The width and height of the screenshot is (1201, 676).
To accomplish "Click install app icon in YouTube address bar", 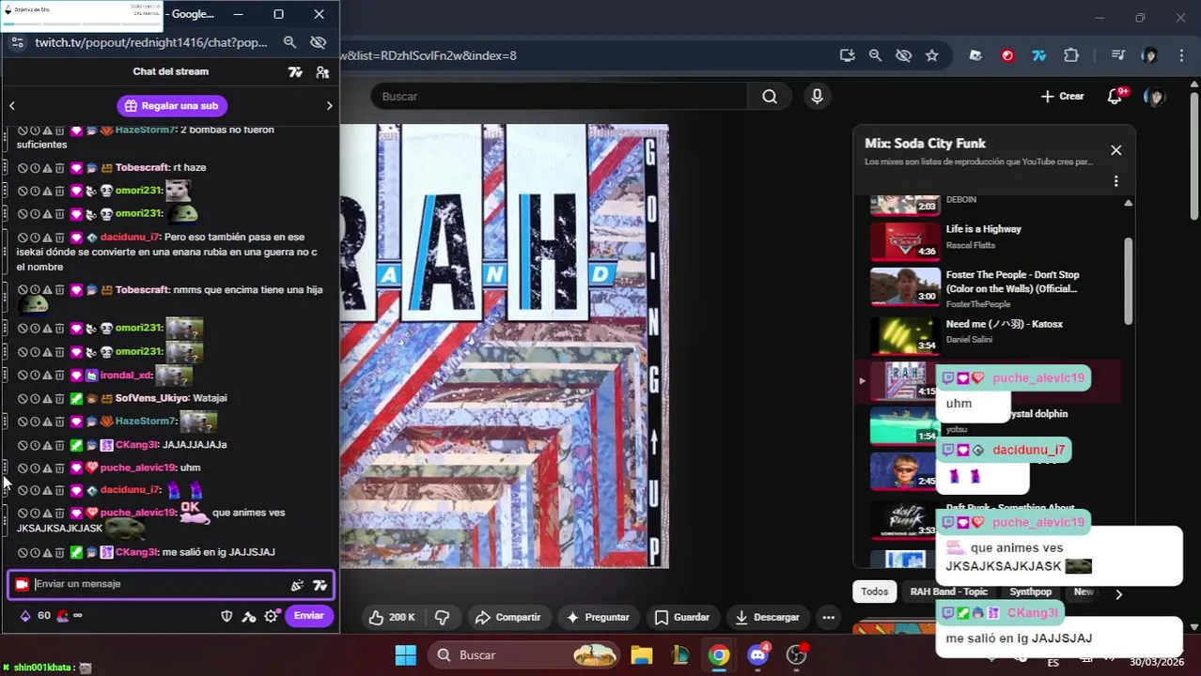I will click(x=848, y=55).
